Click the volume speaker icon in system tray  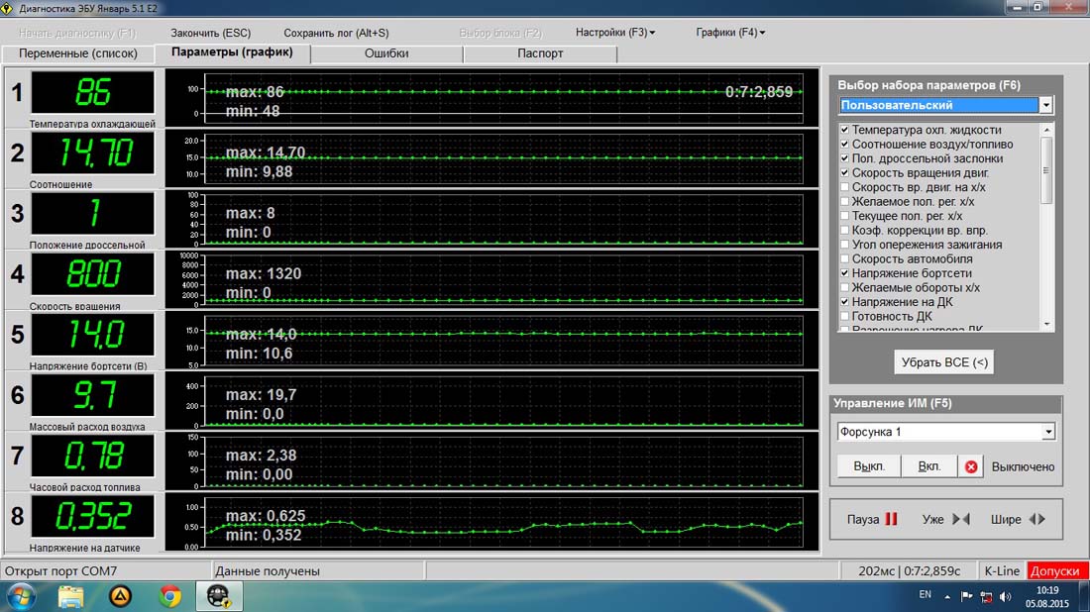click(x=1007, y=596)
